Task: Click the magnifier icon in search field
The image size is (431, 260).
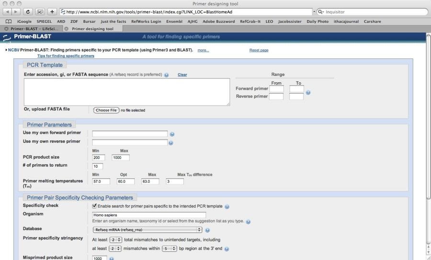Action: (321, 12)
